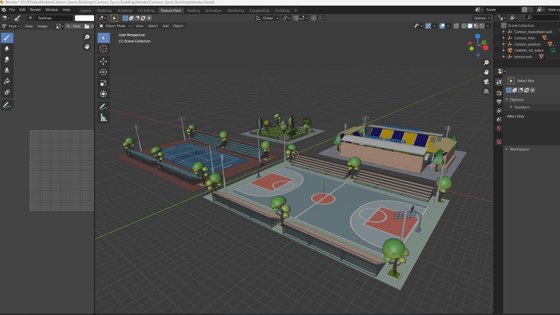The width and height of the screenshot is (560, 315).
Task: Click the New image button
Action: 74,26
